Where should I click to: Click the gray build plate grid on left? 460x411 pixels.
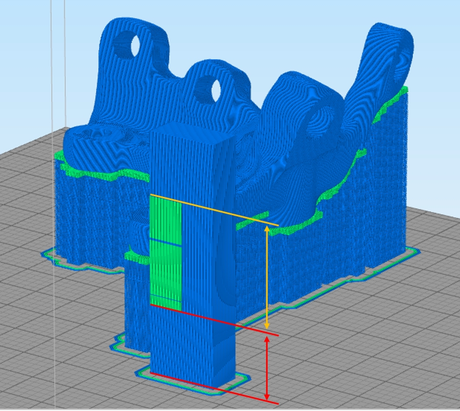(x=31, y=307)
